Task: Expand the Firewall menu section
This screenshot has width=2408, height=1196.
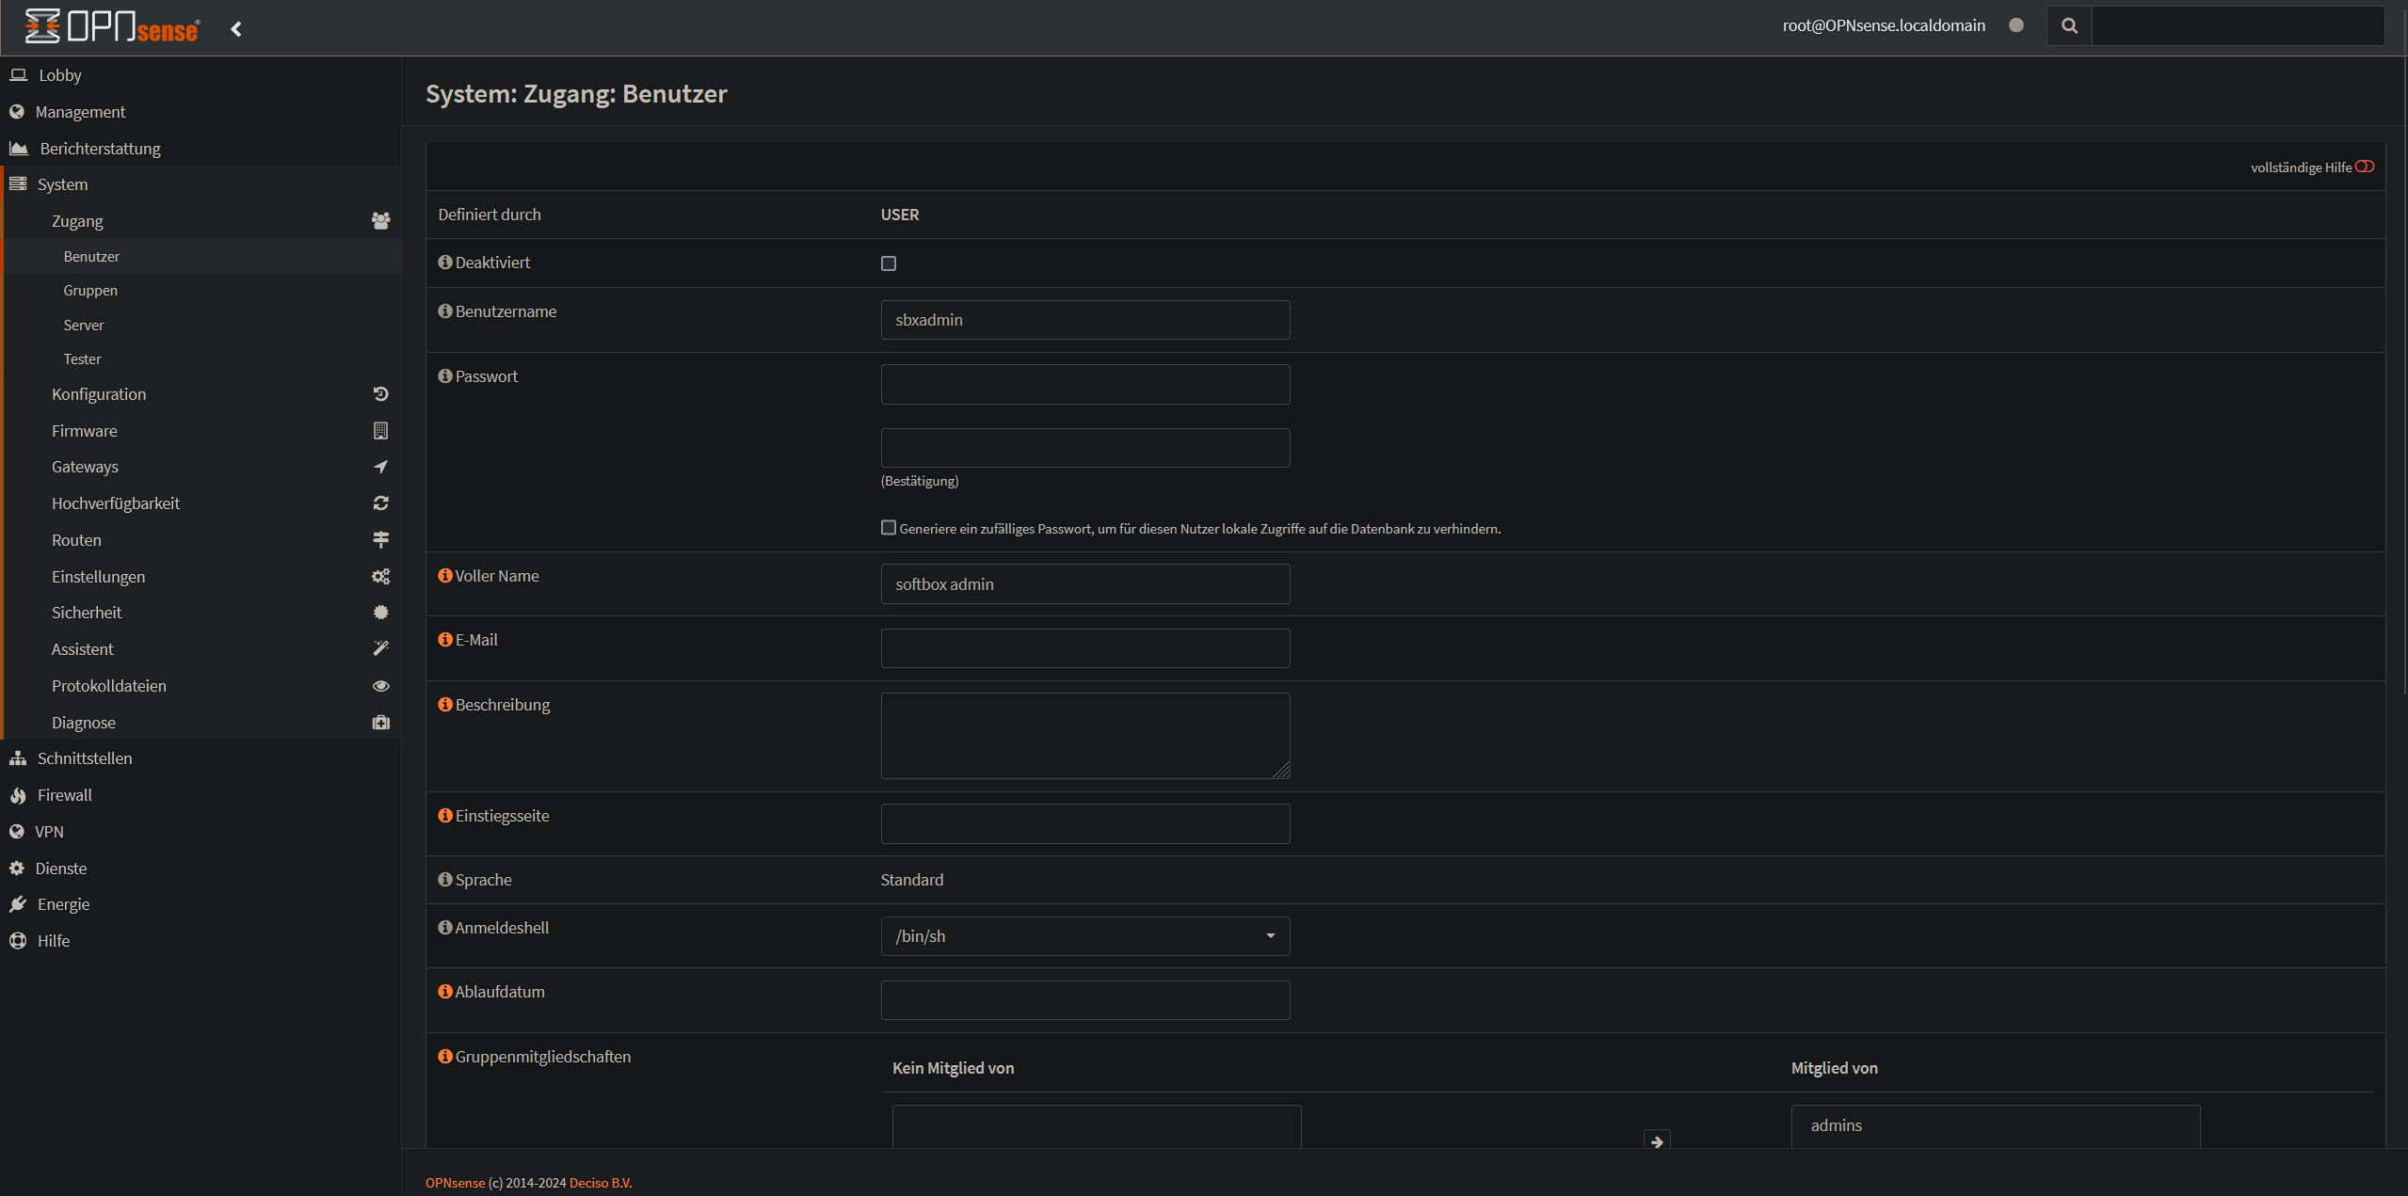Action: 64,795
